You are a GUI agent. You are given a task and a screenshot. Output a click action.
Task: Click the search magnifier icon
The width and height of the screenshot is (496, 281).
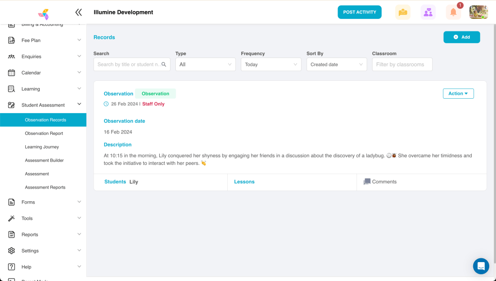click(164, 64)
